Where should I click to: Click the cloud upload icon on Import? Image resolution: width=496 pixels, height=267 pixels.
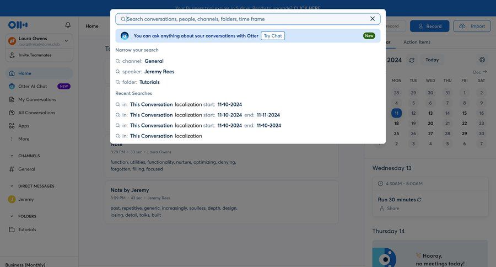click(x=462, y=26)
